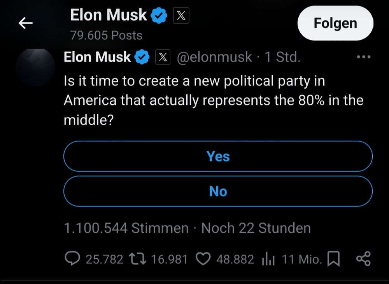Click the 1 Std. post timestamp
Image resolution: width=389 pixels, height=284 pixels.
coord(282,57)
